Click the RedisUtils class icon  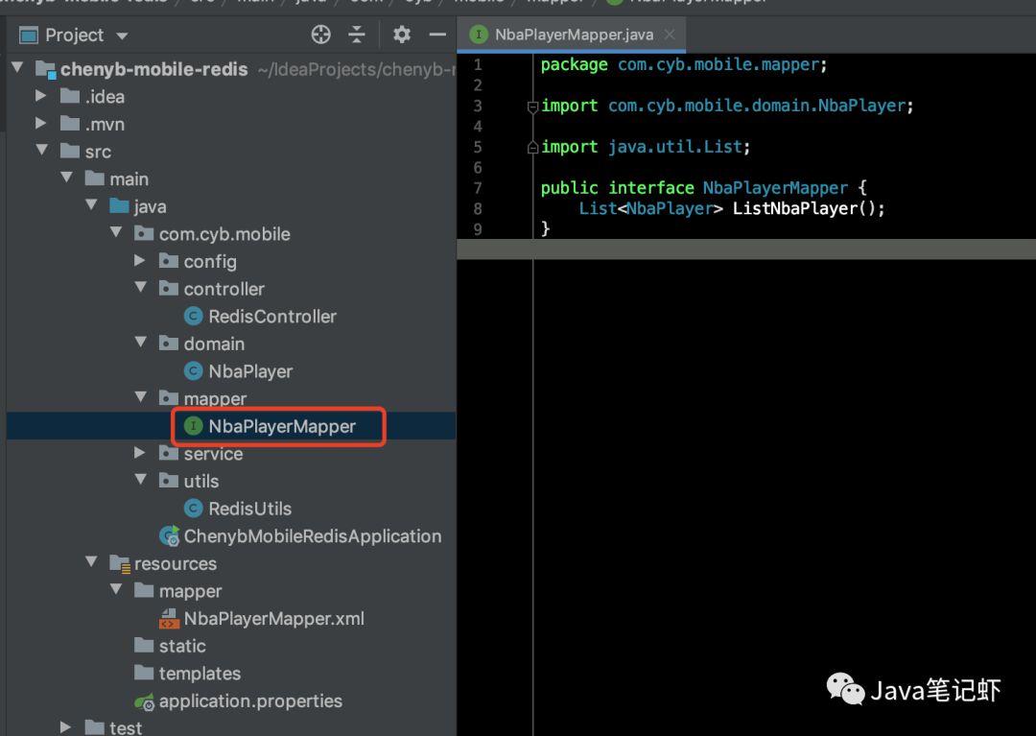193,508
